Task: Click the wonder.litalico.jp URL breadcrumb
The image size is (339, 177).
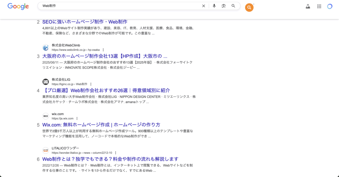Action: (82, 153)
